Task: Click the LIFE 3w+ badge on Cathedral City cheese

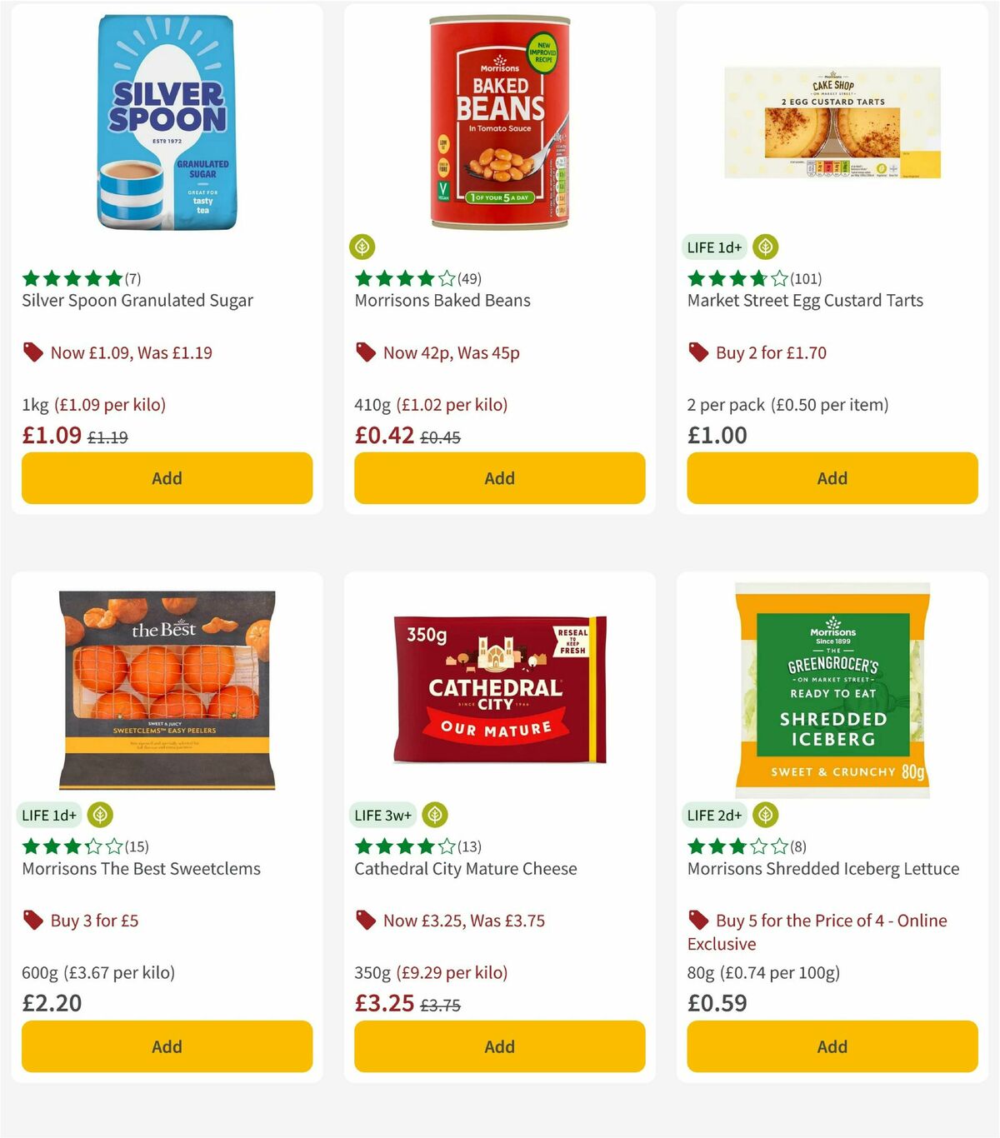Action: click(382, 815)
